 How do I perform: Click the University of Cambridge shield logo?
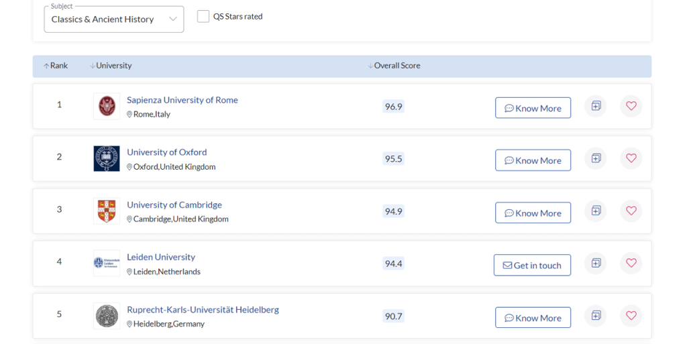pos(107,211)
